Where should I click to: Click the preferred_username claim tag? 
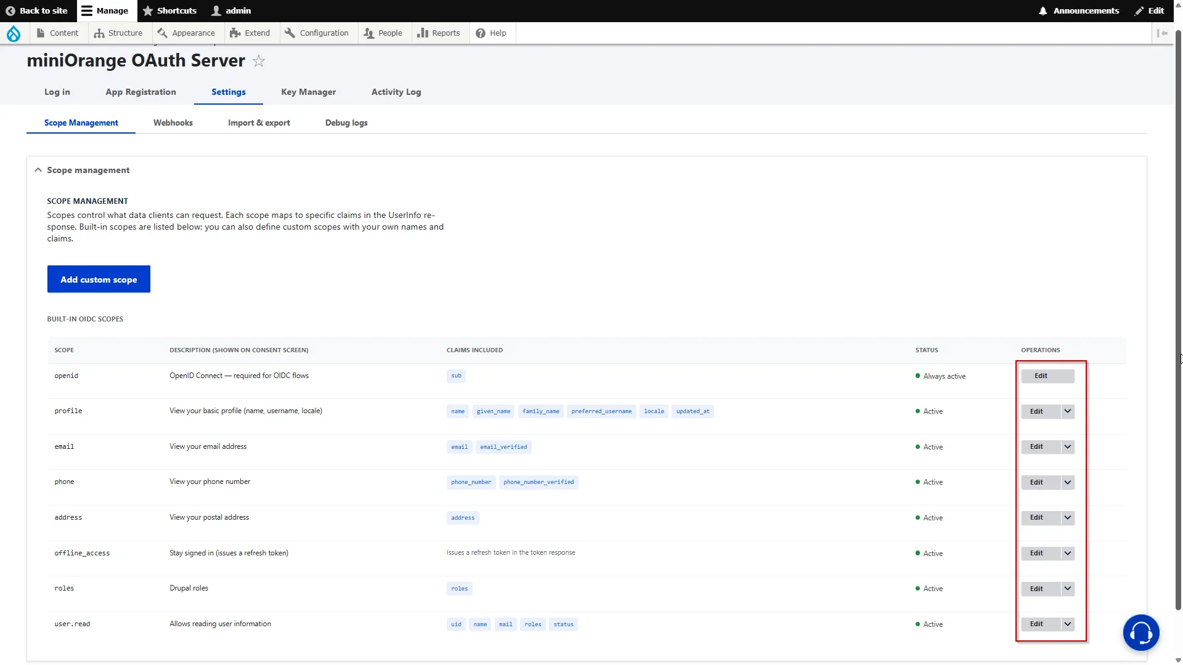coord(601,411)
